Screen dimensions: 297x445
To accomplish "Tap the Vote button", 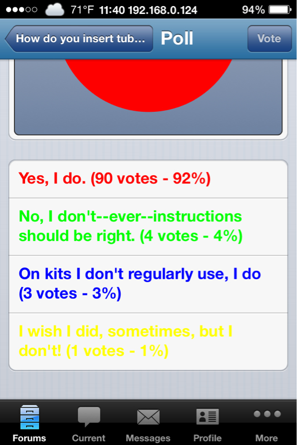I will (x=269, y=38).
